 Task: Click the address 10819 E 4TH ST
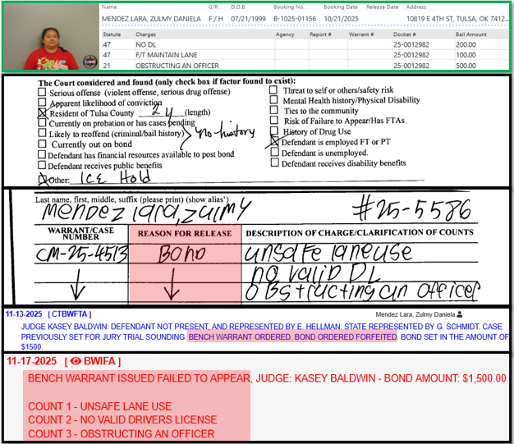click(457, 19)
